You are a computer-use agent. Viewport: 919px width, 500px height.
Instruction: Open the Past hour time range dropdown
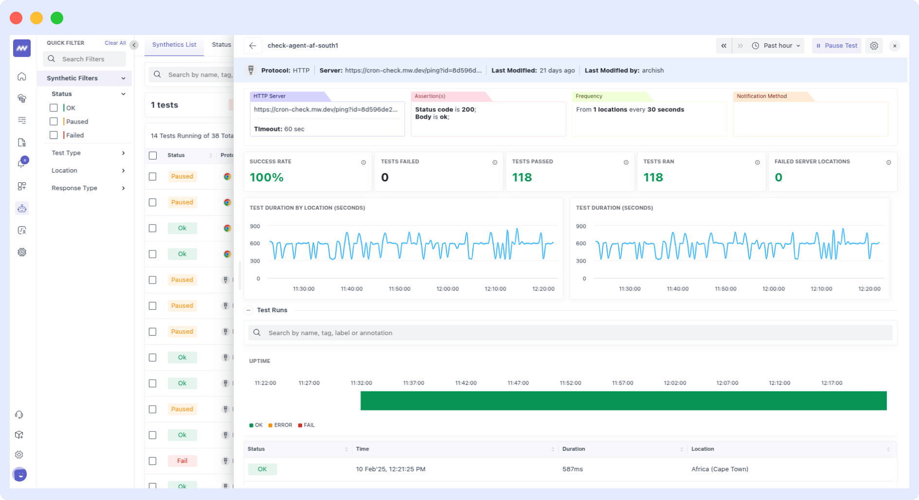(x=776, y=45)
